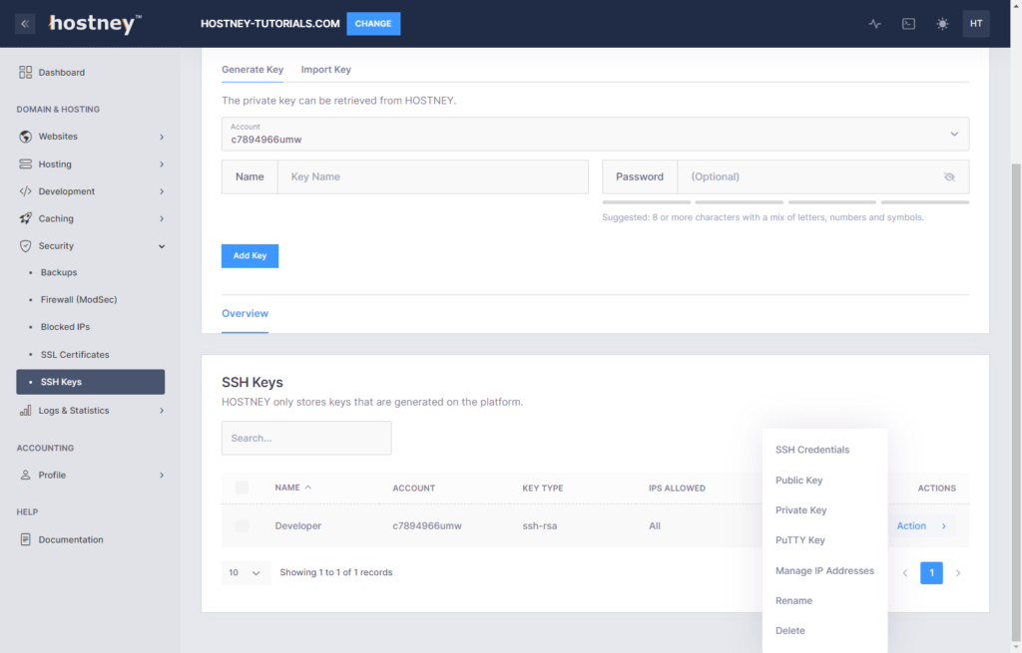Screen dimensions: 1022x653
Task: Check the Developer key row checkbox
Action: coord(241,523)
